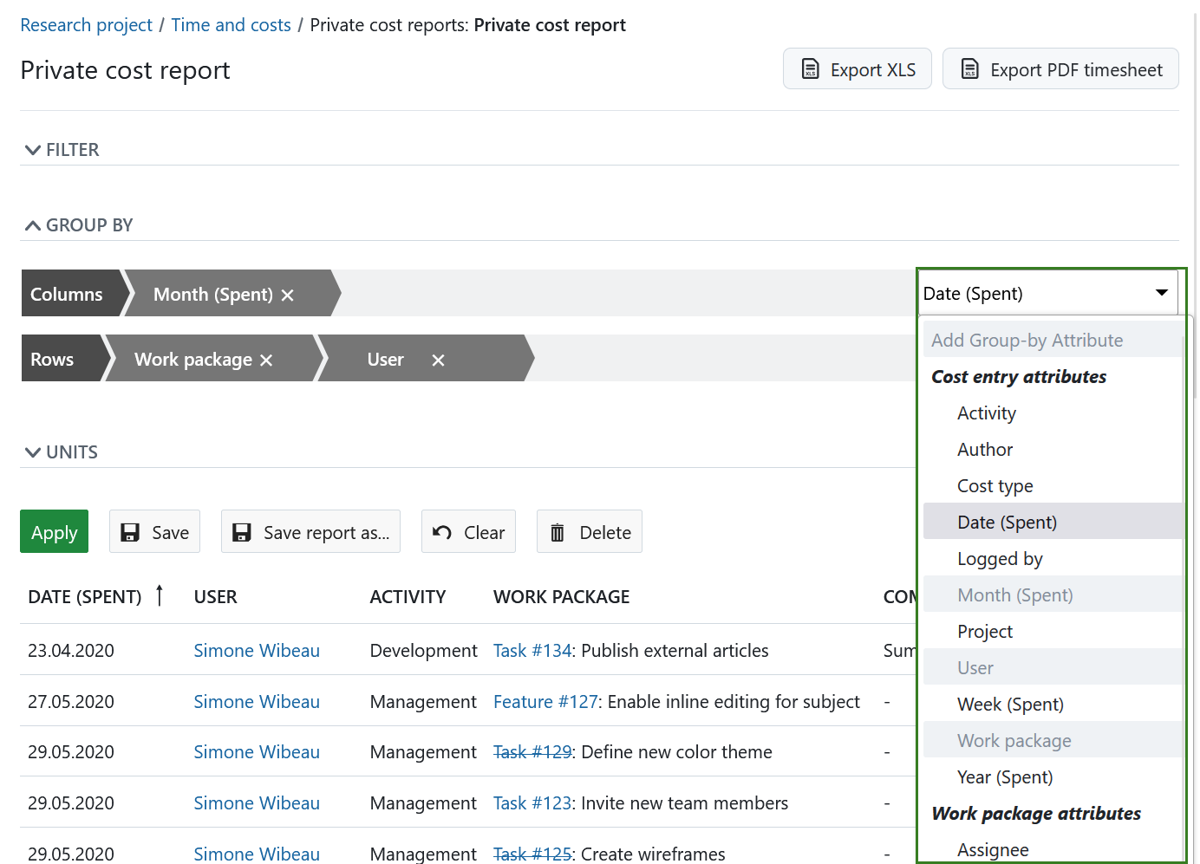Click the Apply button
Screen dimensions: 1200x864
click(54, 532)
